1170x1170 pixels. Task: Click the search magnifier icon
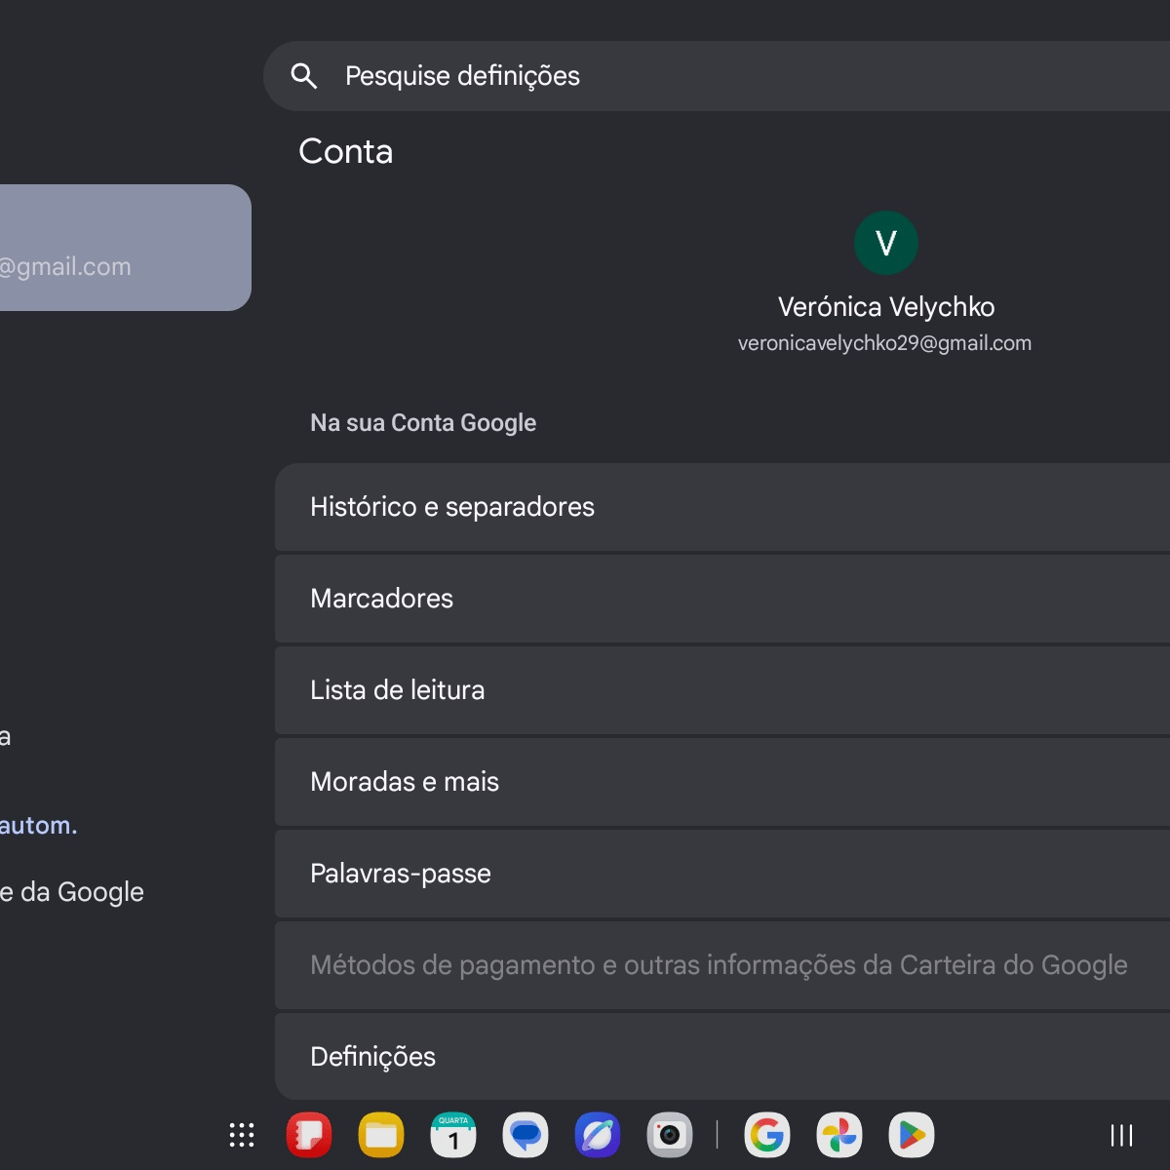click(304, 76)
